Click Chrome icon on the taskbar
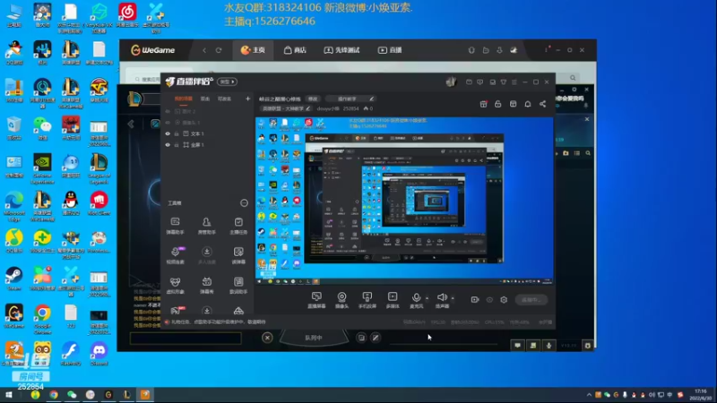The width and height of the screenshot is (717, 403). 54,395
